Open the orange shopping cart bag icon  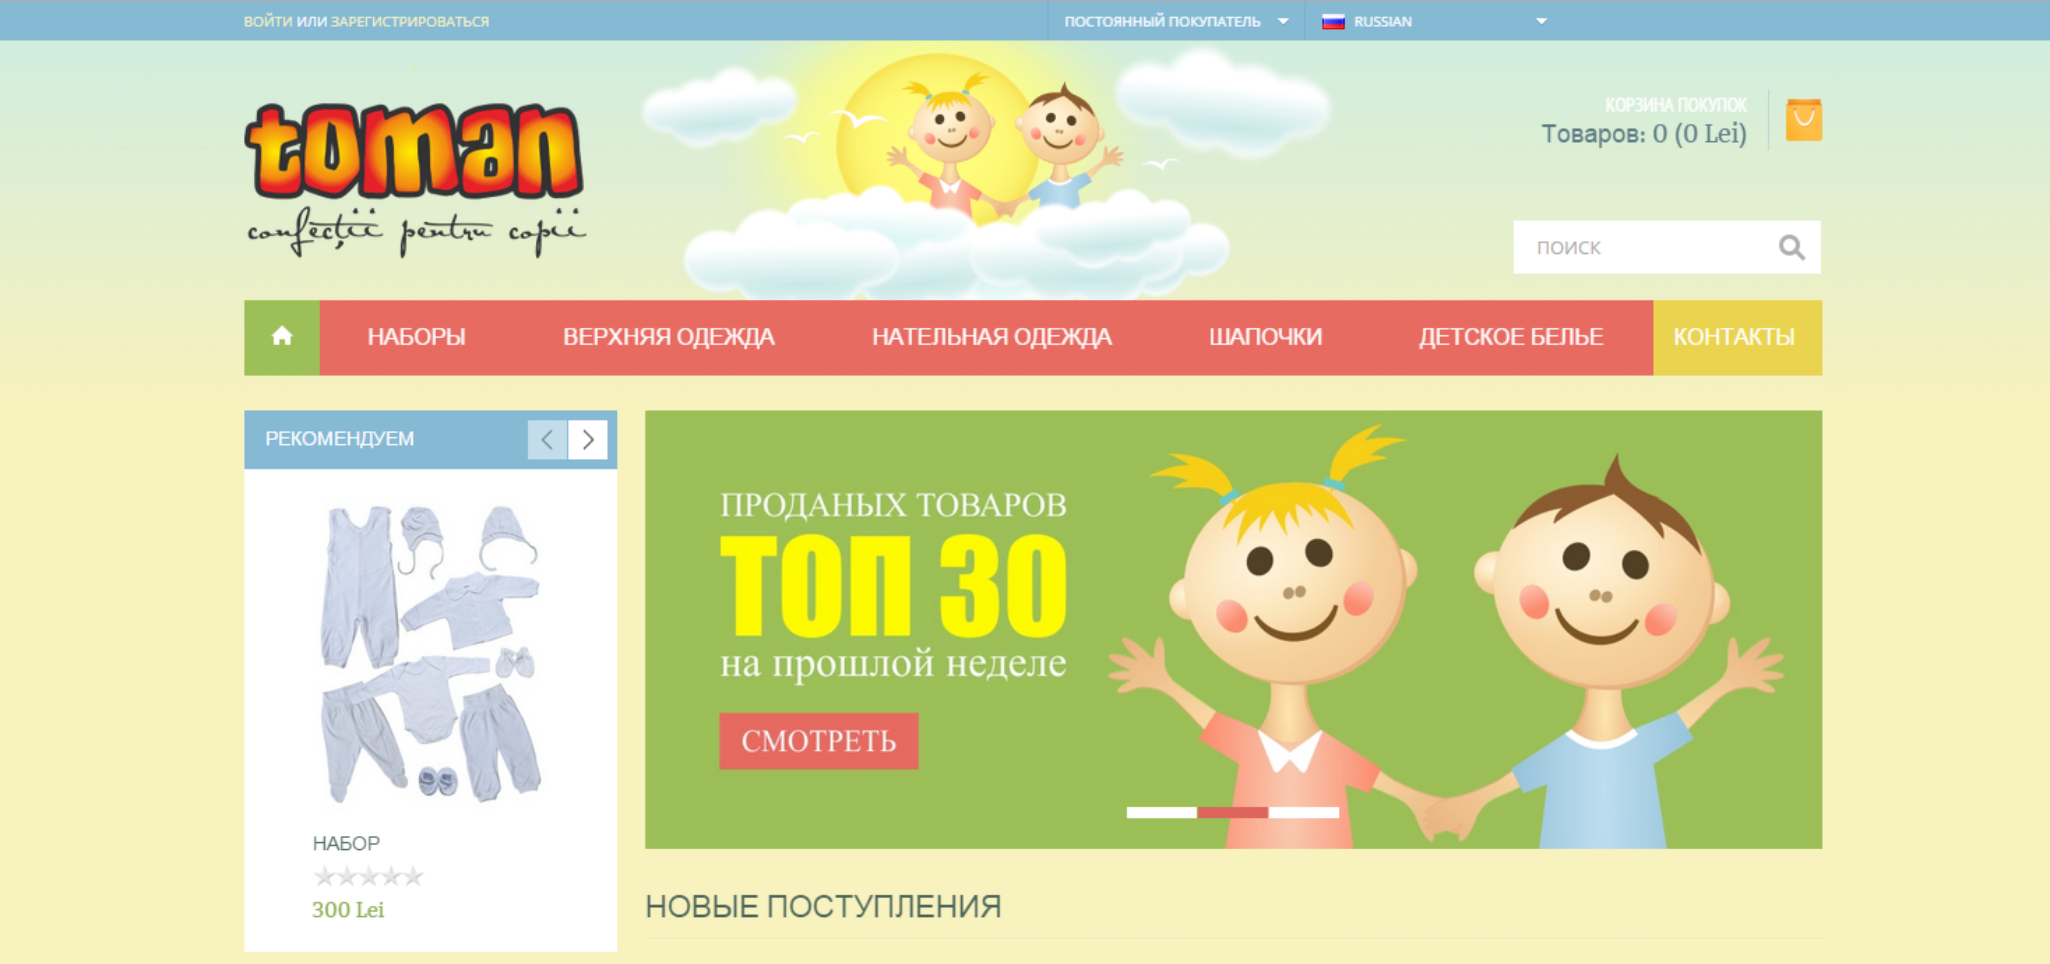[1803, 120]
